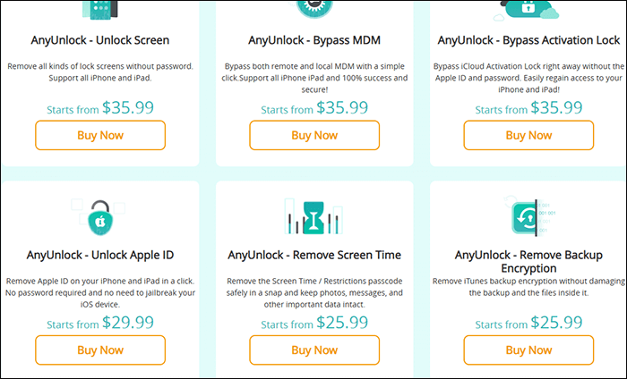Click 'Bypass both remote and local MDM' description
Screen dimensions: 627x379
tap(314, 78)
